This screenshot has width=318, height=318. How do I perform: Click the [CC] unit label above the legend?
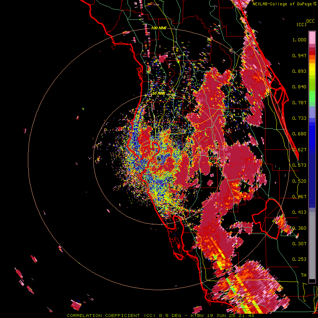pos(301,24)
